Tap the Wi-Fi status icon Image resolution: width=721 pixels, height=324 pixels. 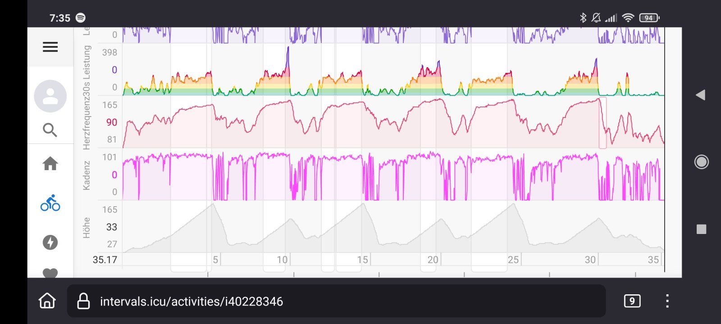pyautogui.click(x=628, y=18)
